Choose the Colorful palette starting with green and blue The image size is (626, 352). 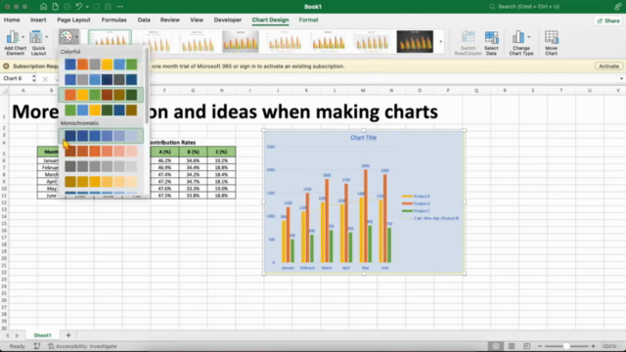101,110
